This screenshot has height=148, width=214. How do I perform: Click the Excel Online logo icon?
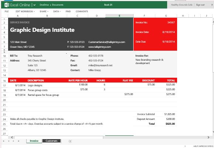coord(7,5)
